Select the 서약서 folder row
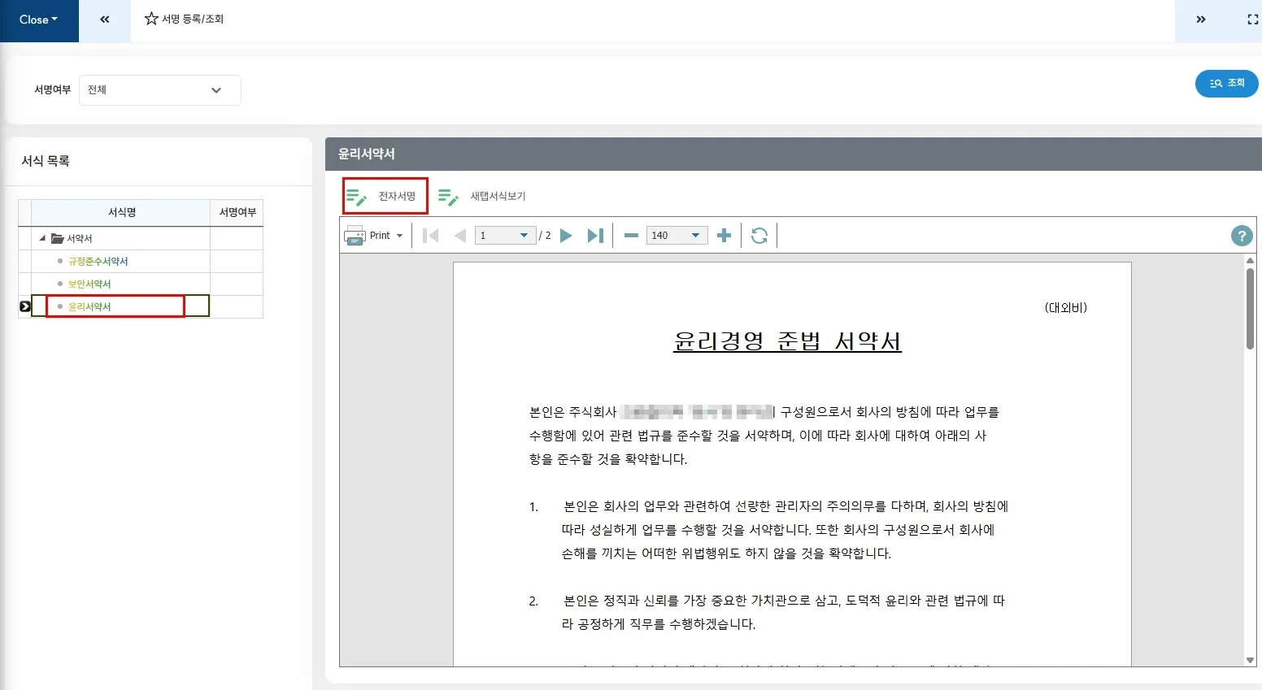1262x690 pixels. [x=120, y=238]
